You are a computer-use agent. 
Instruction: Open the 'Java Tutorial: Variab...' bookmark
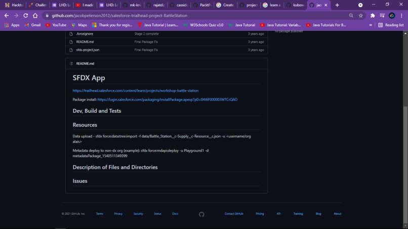280,25
